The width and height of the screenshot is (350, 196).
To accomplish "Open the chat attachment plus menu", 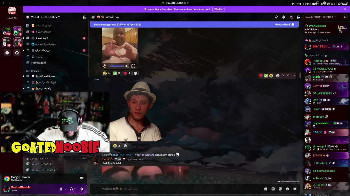I will tap(95, 189).
